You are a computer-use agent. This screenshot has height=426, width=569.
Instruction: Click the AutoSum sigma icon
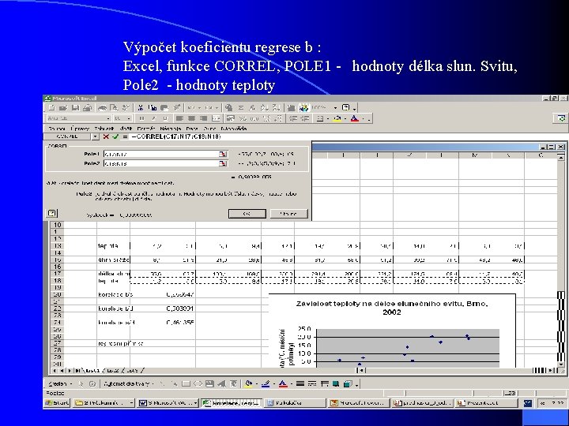(241, 107)
